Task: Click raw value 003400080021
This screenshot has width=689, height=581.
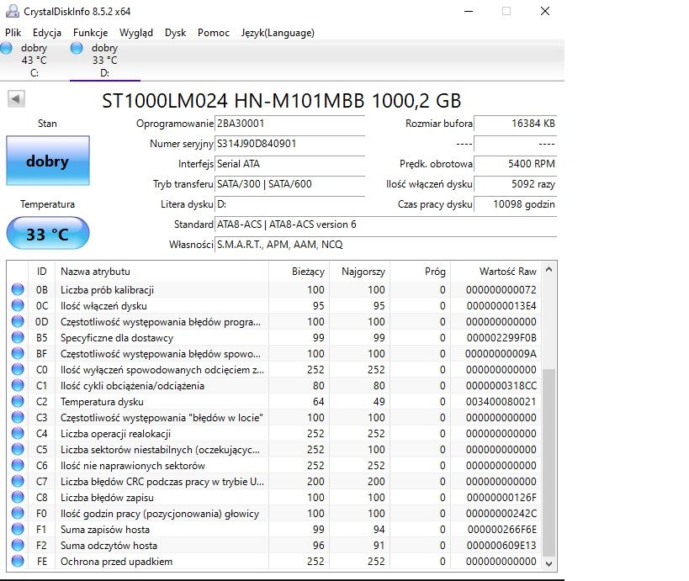Action: (x=501, y=401)
